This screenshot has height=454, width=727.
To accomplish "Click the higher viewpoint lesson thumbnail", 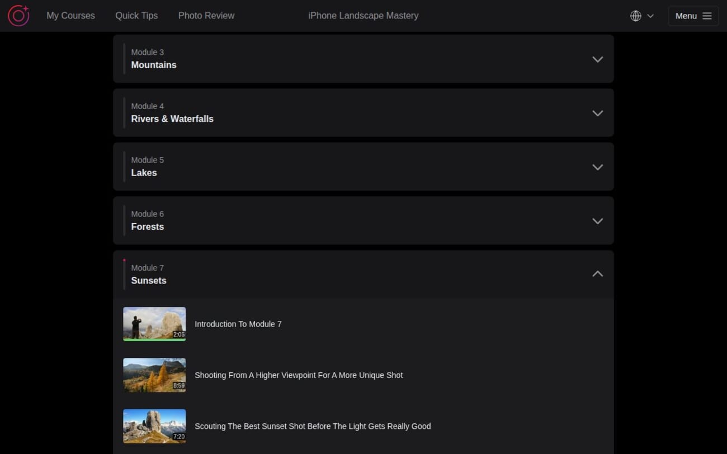I will click(154, 375).
